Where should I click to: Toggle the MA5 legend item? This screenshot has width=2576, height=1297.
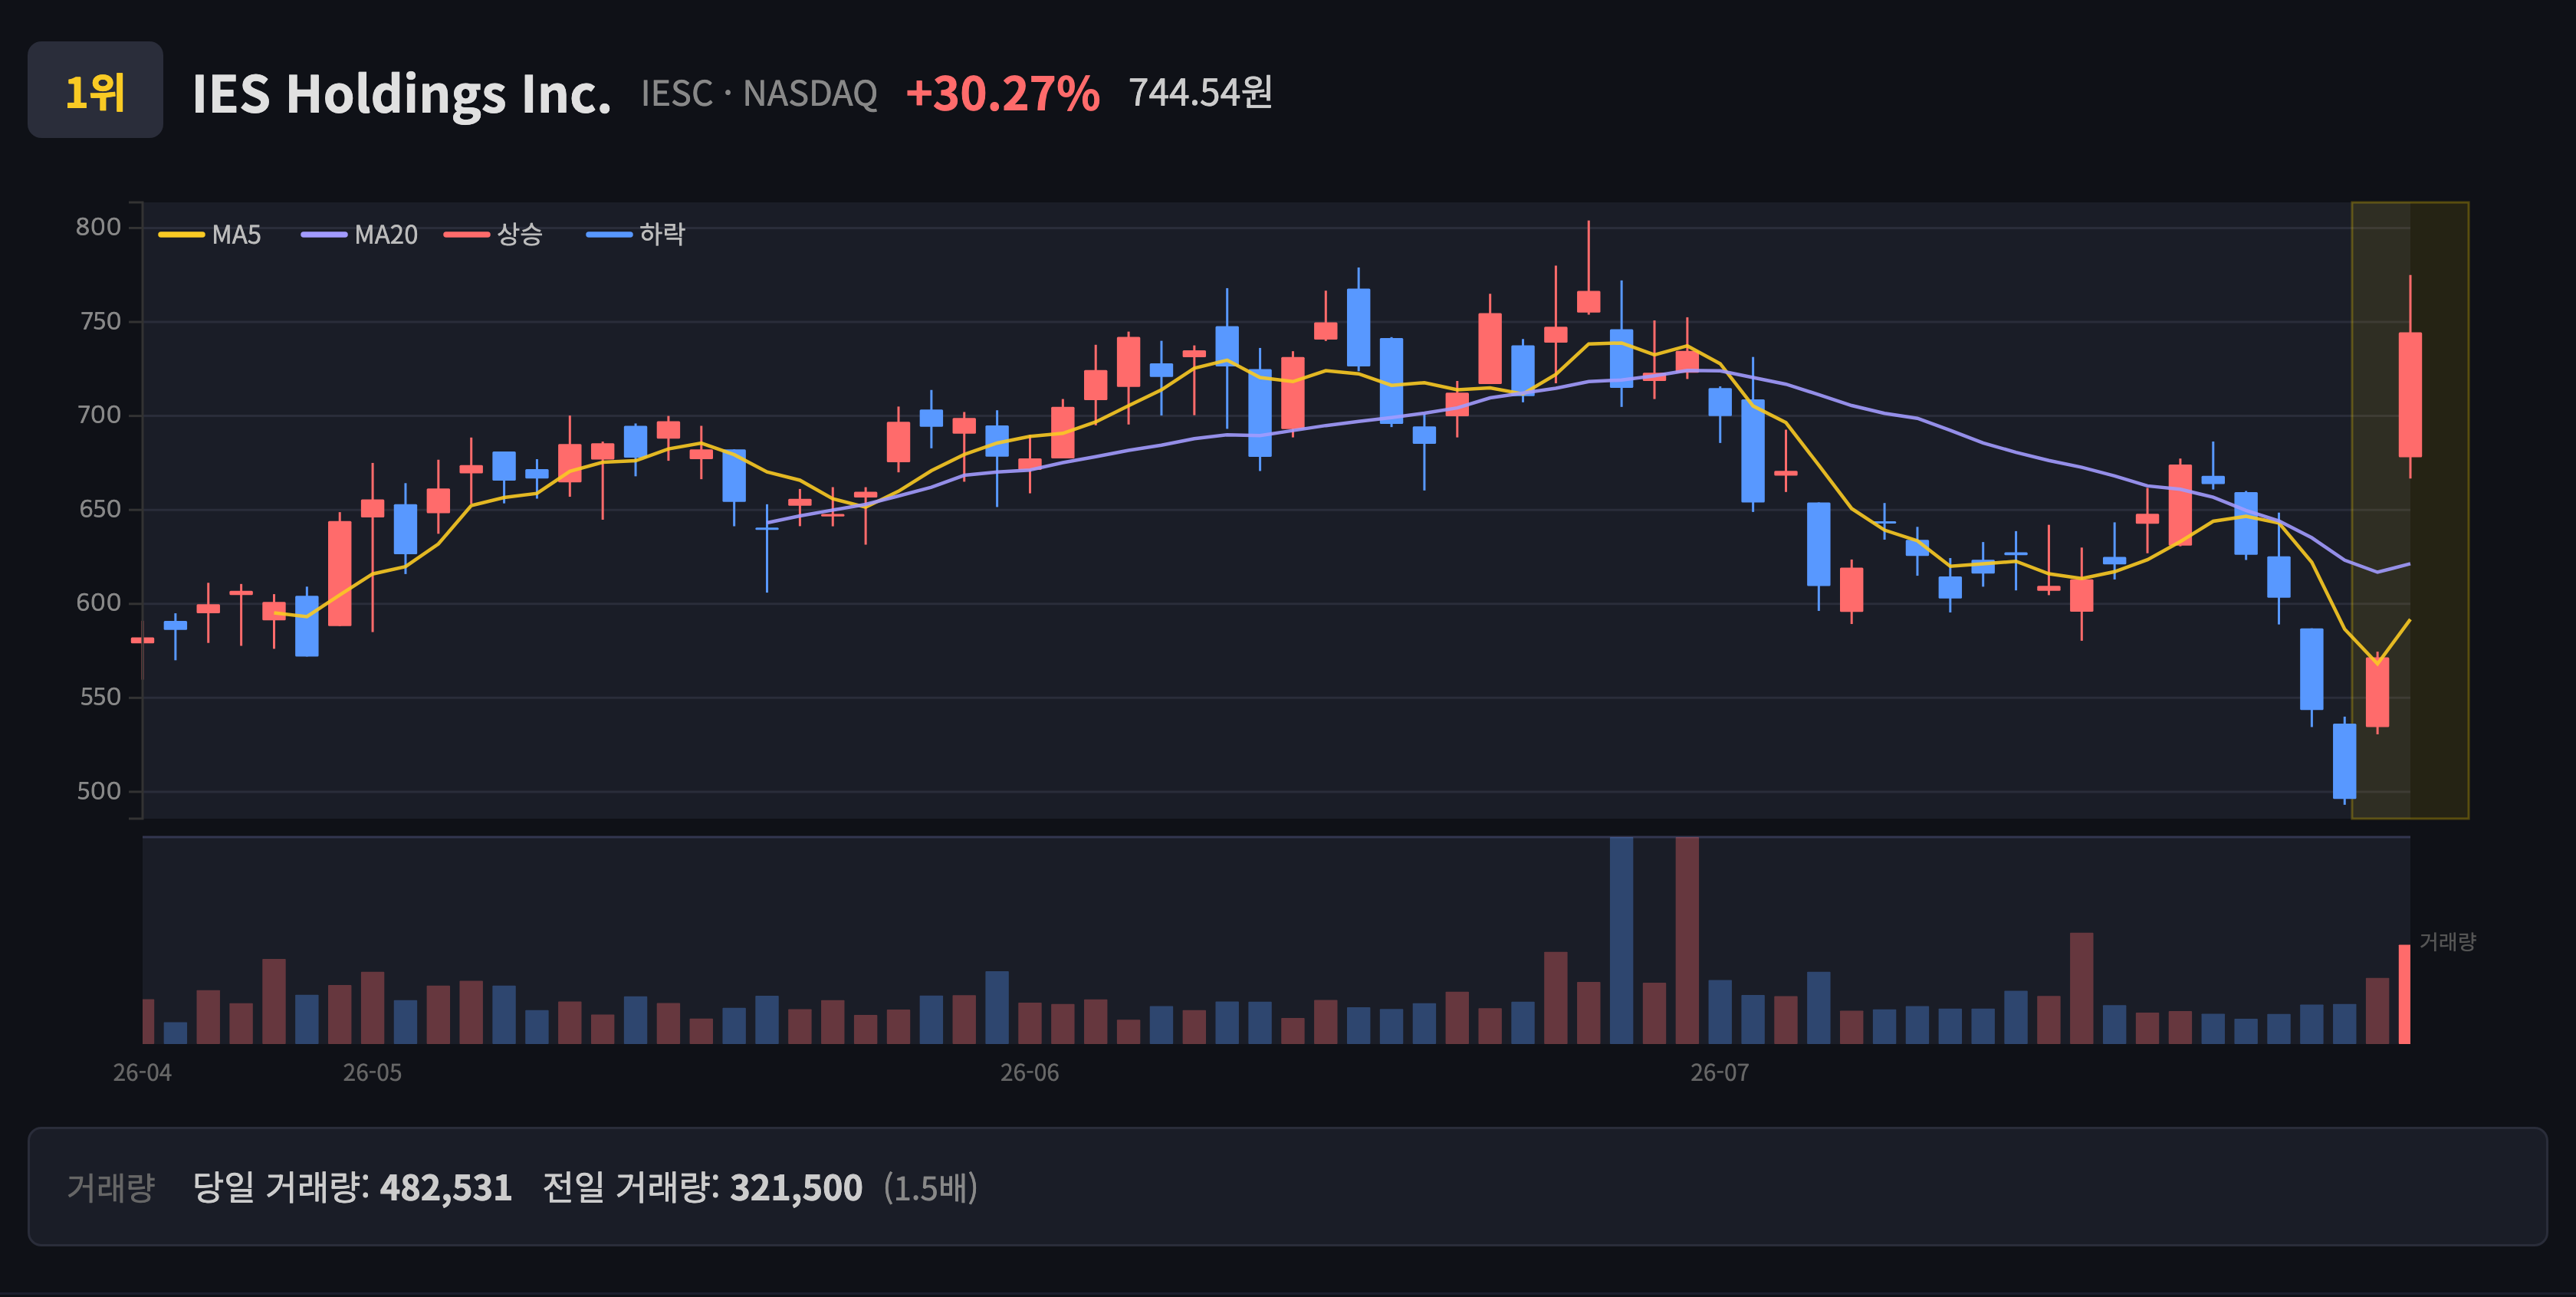(210, 235)
